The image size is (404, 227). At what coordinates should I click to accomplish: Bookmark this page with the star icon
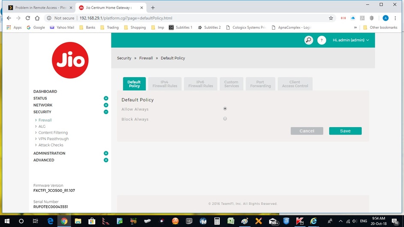pyautogui.click(x=331, y=18)
